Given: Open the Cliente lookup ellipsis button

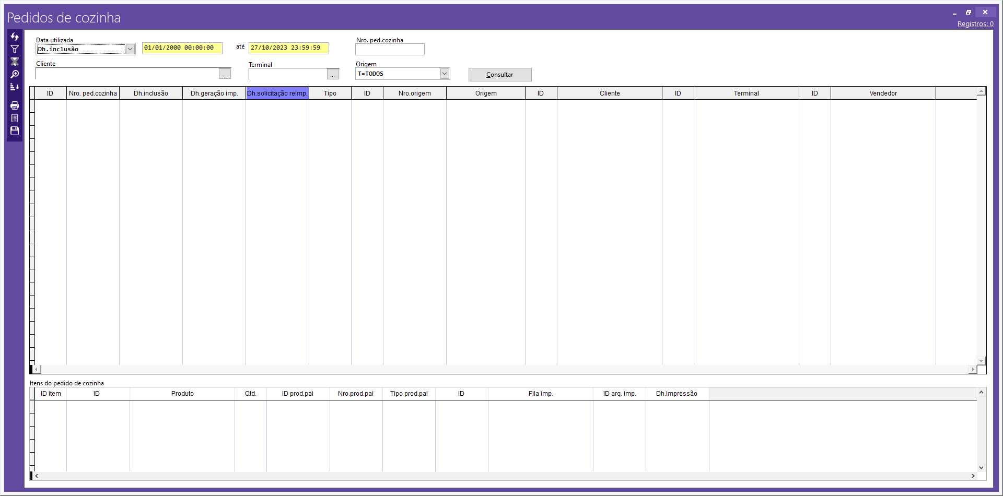Looking at the screenshot, I should (225, 74).
